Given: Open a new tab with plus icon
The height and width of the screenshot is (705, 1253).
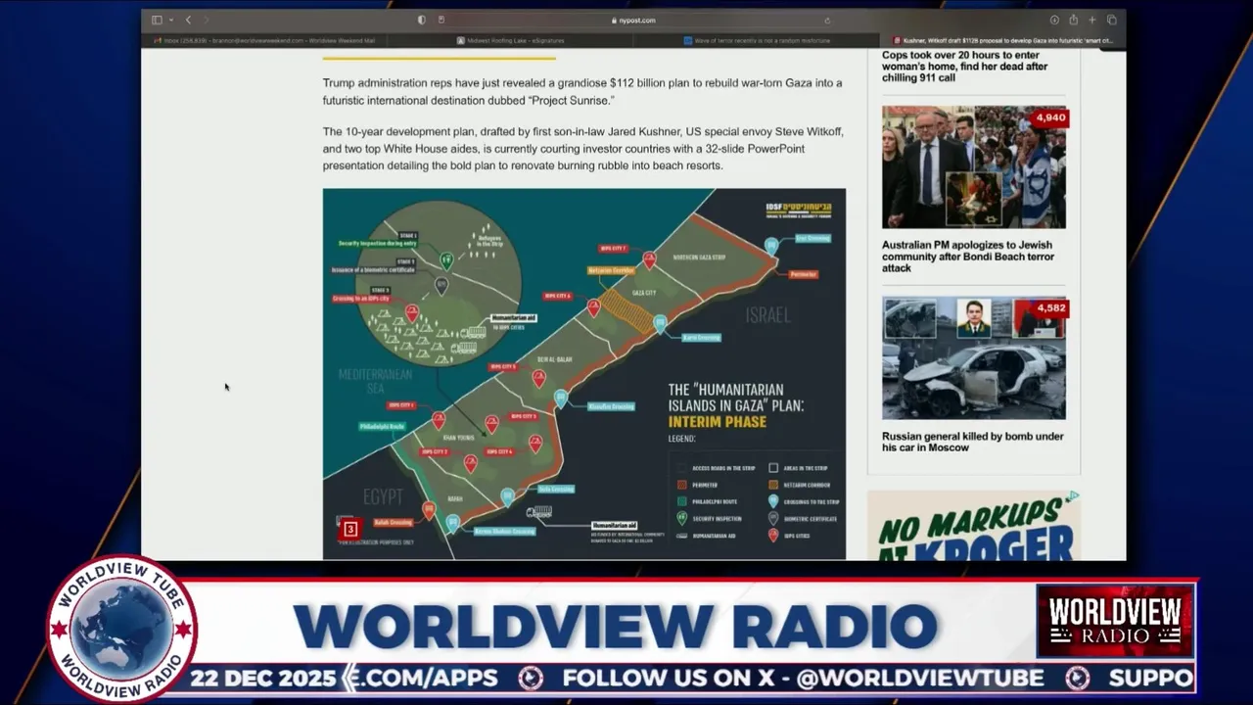Looking at the screenshot, I should click(x=1092, y=20).
